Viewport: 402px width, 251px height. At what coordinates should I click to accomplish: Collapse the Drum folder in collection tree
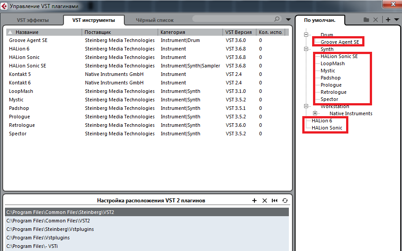click(306, 34)
